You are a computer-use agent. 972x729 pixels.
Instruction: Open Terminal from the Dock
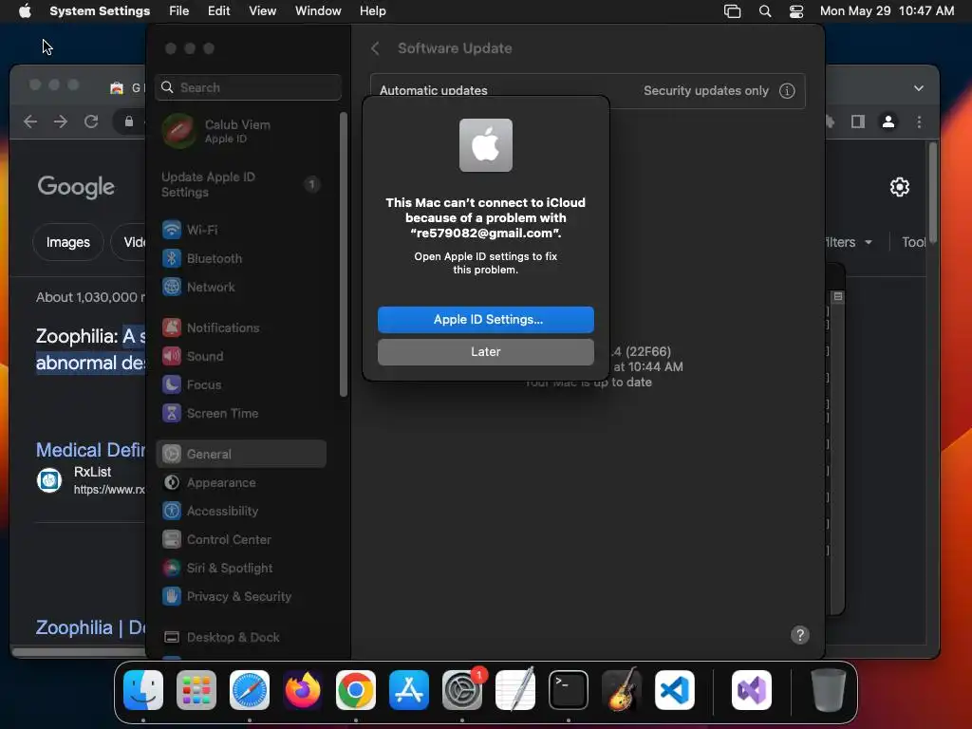(x=569, y=690)
